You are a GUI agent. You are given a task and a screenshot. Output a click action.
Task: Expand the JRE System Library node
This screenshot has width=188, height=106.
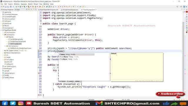click(x=3, y=51)
